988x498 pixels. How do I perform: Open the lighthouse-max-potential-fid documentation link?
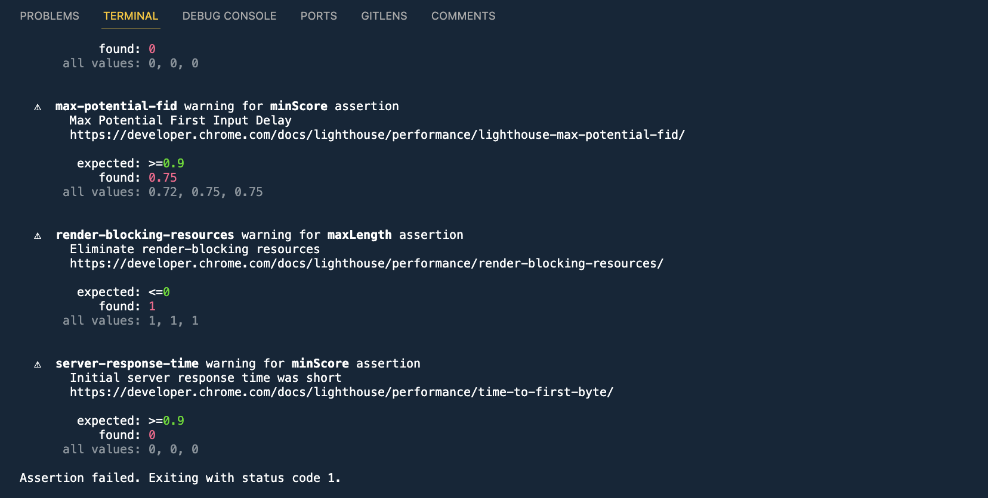click(378, 135)
